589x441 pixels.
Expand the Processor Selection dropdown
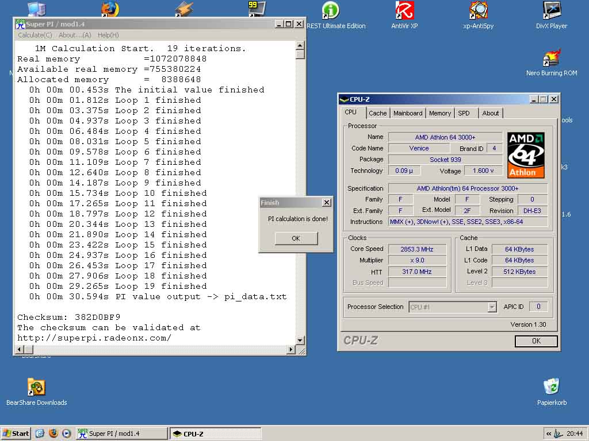492,307
